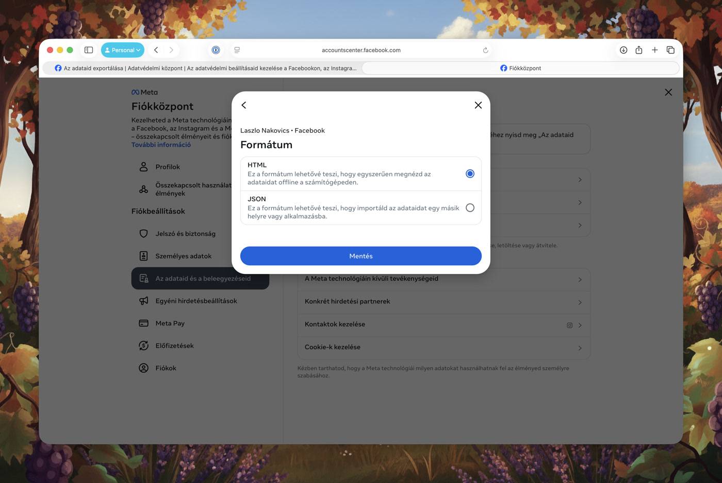Open the Safari downloads icon

coord(623,50)
